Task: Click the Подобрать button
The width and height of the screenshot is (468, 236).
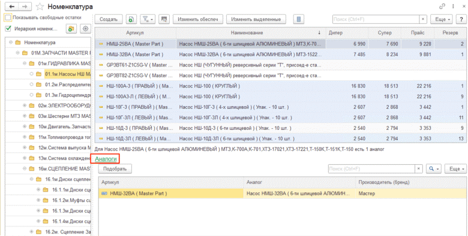Action: 115,169
